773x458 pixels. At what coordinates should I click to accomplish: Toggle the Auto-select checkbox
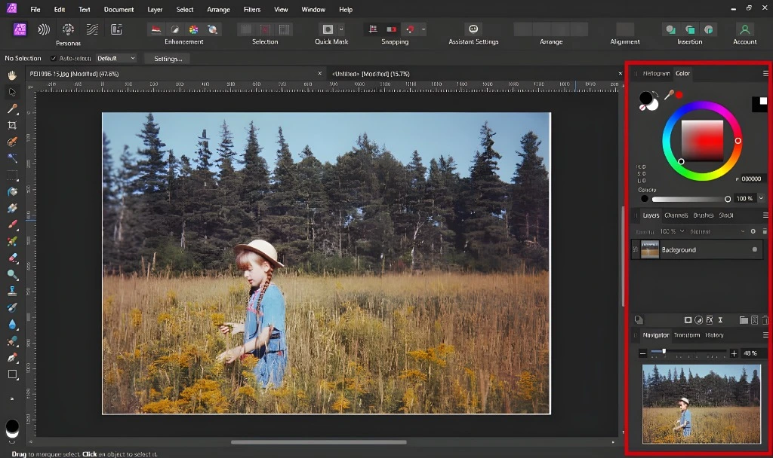click(54, 59)
